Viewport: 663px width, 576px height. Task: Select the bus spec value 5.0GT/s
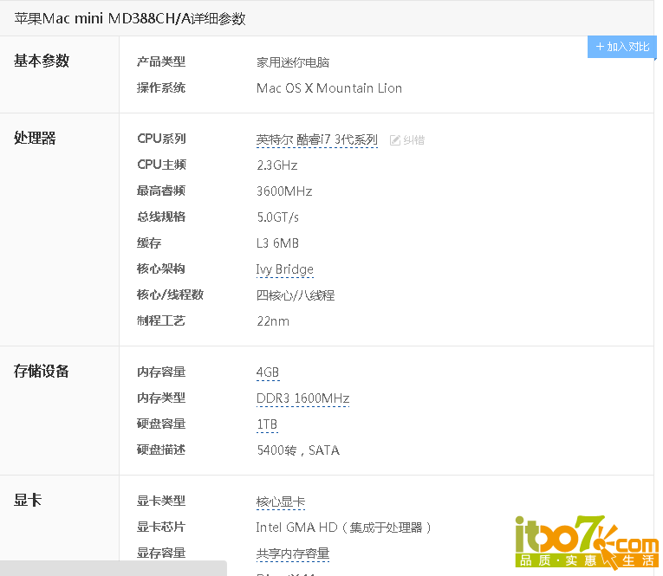pos(278,217)
